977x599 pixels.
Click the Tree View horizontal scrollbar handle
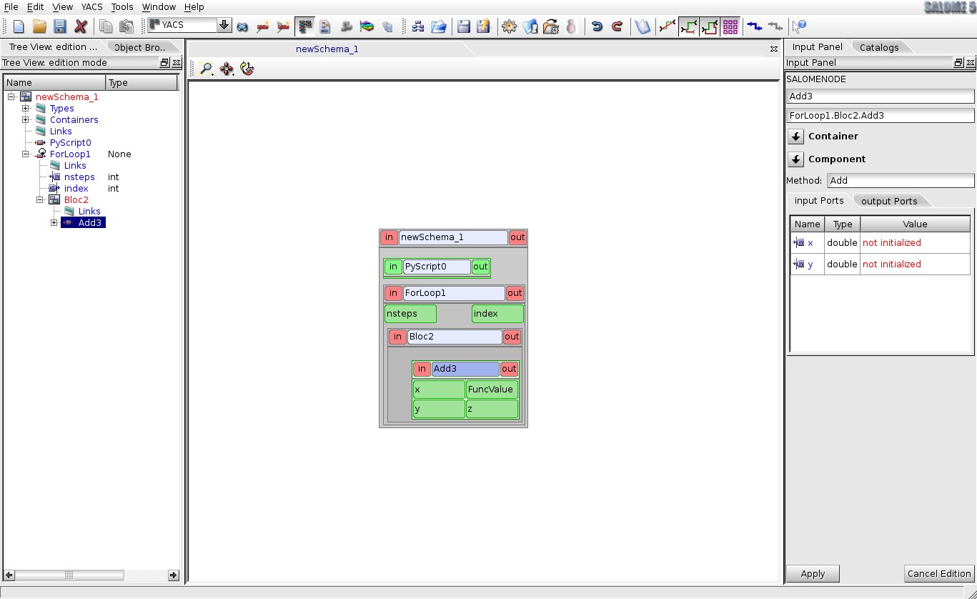(69, 575)
